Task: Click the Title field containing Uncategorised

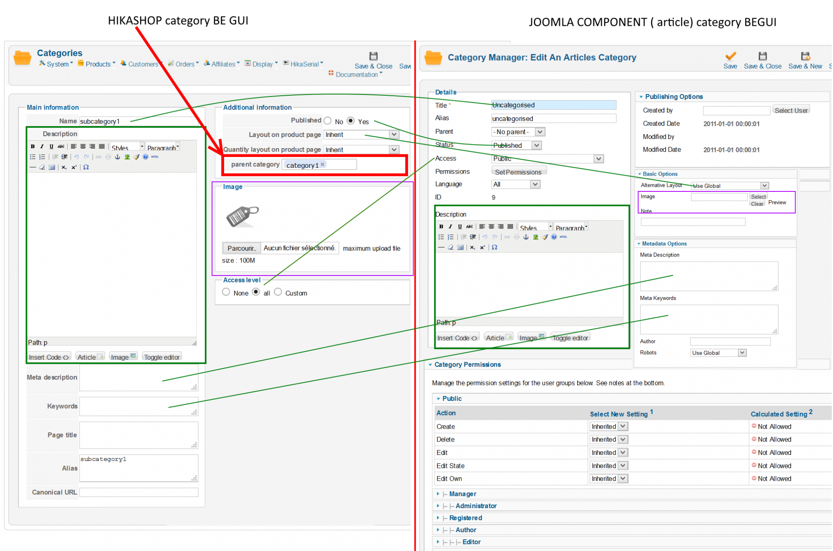Action: [554, 105]
